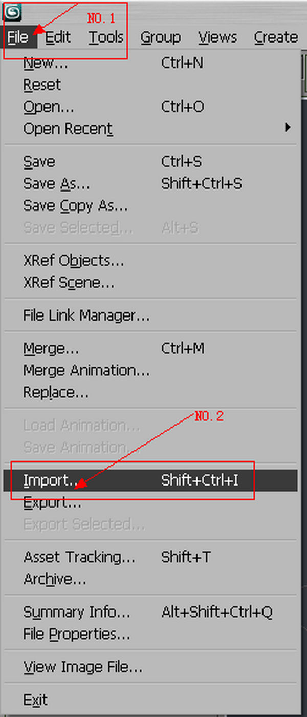Screen dimensions: 307x717
Task: Open File Link Manager…
Action: [150, 315]
